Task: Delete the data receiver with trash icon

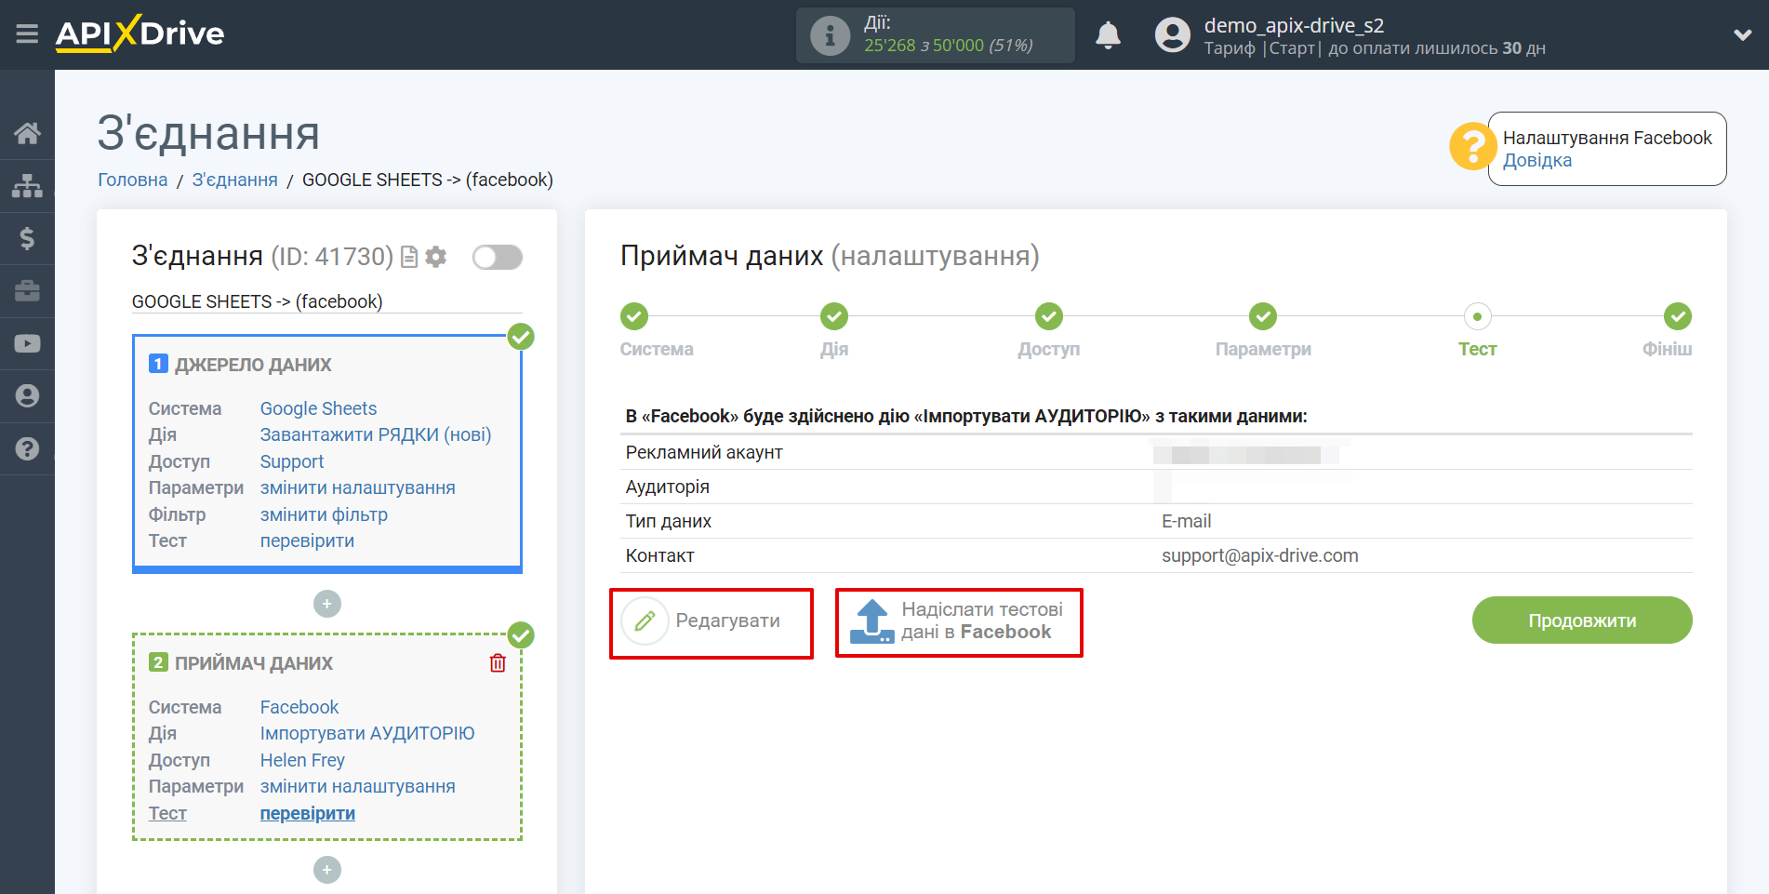Action: coord(498,663)
